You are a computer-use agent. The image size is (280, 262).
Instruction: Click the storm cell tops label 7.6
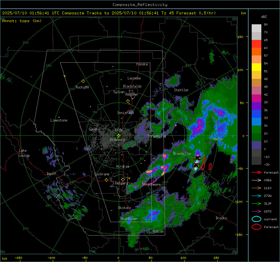(196, 165)
